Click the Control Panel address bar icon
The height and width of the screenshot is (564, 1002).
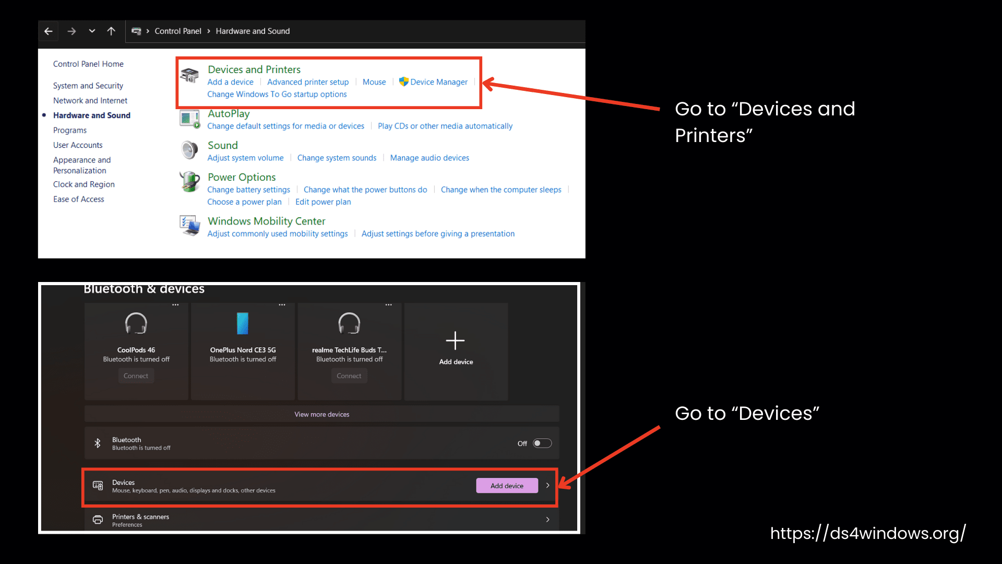(x=136, y=31)
